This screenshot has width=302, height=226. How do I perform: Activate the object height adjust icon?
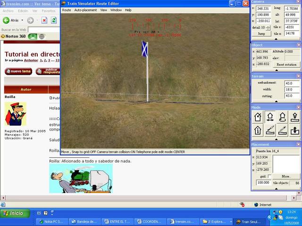pos(295,130)
